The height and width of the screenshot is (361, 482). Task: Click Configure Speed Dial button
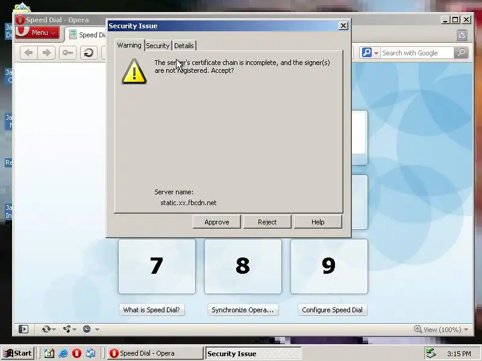(x=333, y=310)
